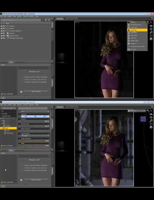Click frame selection icon in top window viewport
Screen dimensions: 154x200
point(151,36)
